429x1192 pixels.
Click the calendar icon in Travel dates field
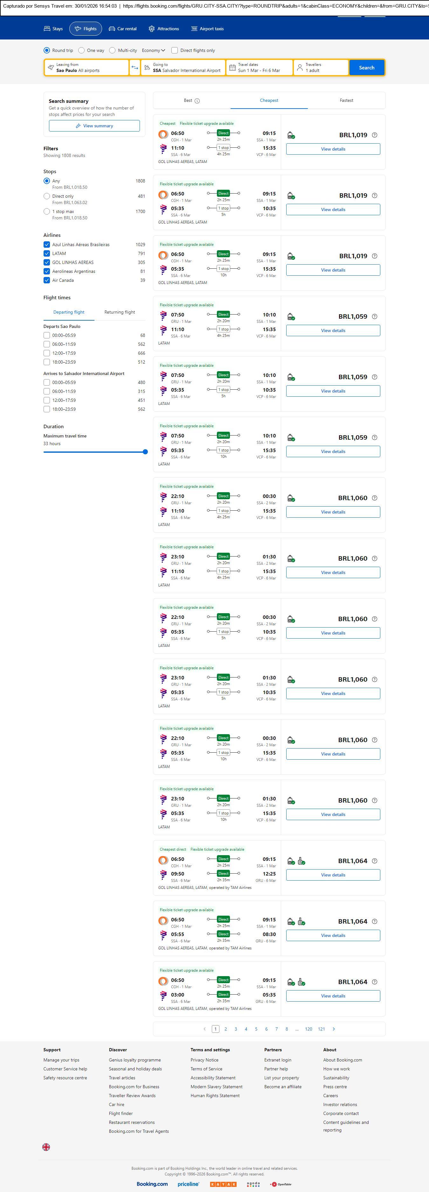pos(232,67)
